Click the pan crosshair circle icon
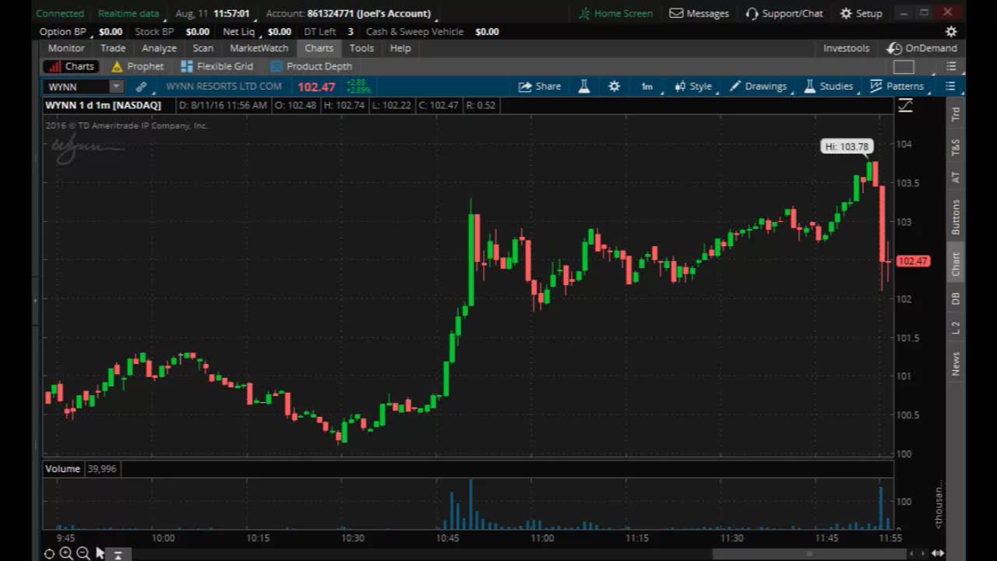 click(x=49, y=554)
